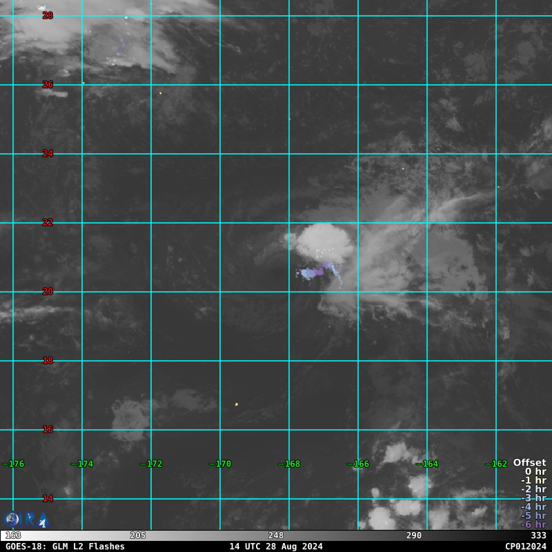
Task: Click the CIRA logo in the corner
Action: pos(26,520)
